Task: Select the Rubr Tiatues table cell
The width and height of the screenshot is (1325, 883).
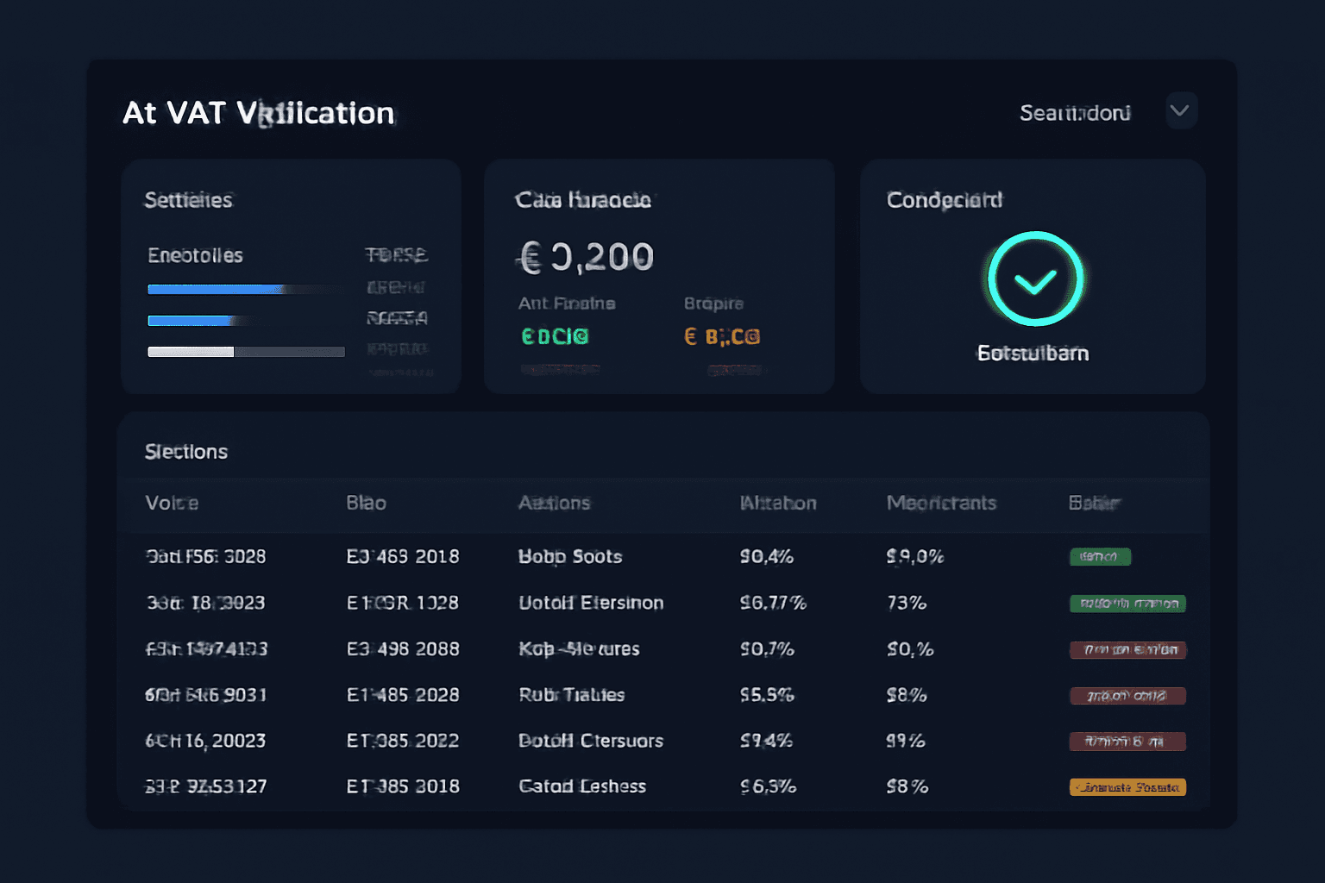Action: [571, 695]
